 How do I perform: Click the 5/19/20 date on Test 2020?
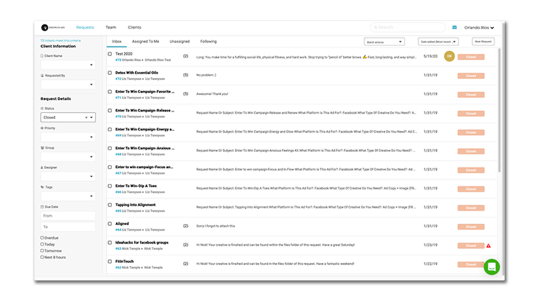[x=431, y=56]
